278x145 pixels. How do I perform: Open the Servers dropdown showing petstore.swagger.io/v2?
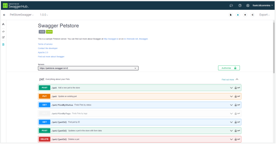pos(89,69)
